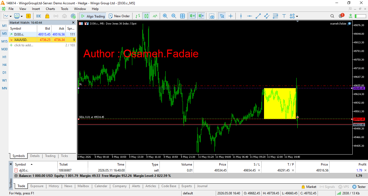Viewport: 368px width, 196px height.
Task: Select the text label tool
Action: [x=284, y=16]
